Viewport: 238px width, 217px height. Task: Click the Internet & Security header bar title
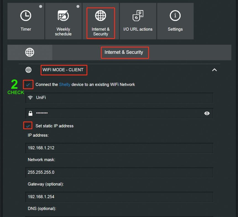coord(124,52)
